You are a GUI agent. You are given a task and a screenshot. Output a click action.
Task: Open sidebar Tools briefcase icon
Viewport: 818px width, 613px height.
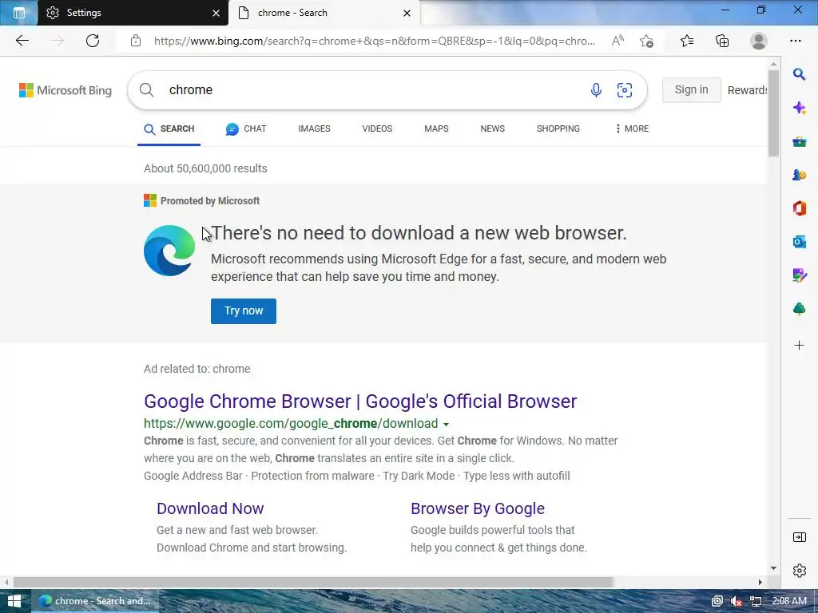pos(799,141)
